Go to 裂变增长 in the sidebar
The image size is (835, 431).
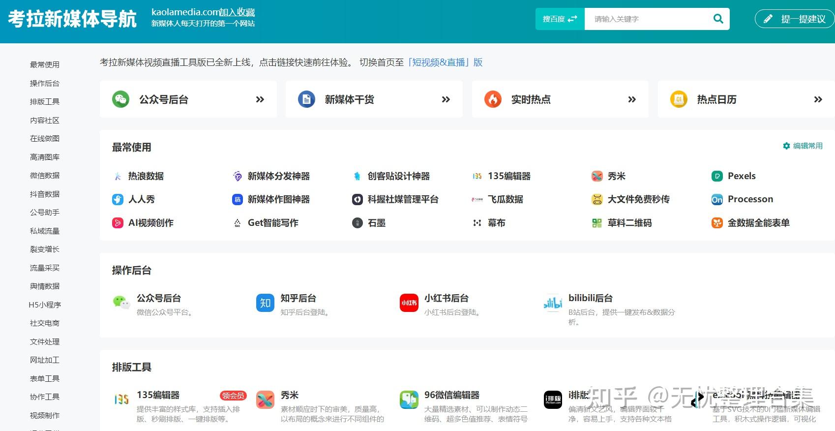[45, 249]
